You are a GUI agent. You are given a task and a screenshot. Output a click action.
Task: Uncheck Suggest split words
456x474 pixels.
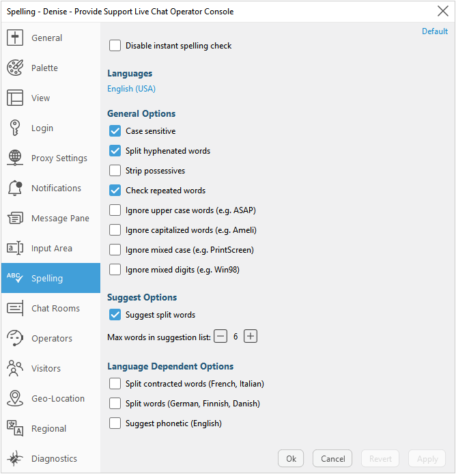pyautogui.click(x=115, y=315)
